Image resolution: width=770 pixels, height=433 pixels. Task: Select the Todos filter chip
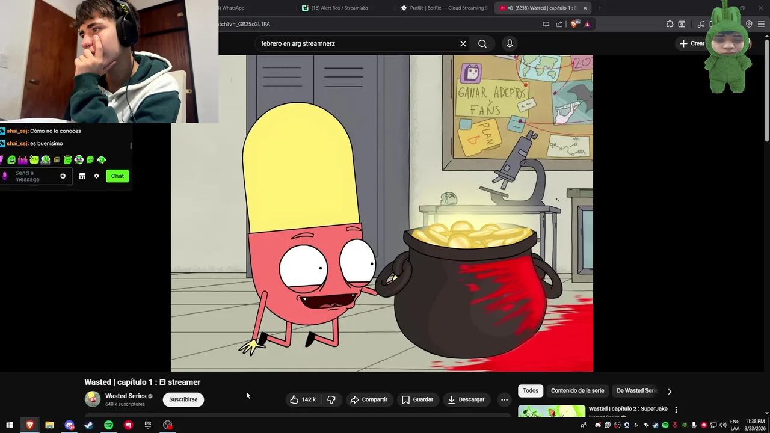[531, 390]
